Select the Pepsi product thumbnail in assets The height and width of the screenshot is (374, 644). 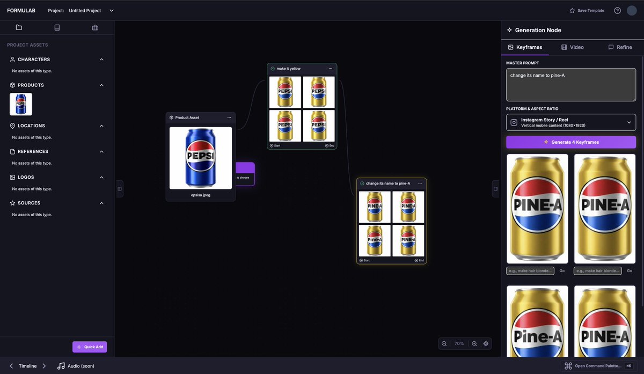tap(21, 104)
